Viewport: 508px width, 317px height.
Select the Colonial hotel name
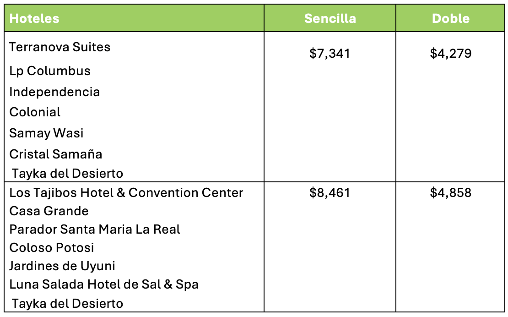pos(35,112)
